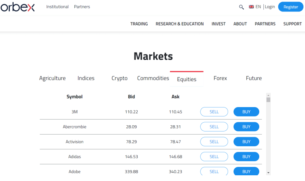Screen dimensions: 305x181
Task: Open the EN language selector flag
Action: click(252, 7)
